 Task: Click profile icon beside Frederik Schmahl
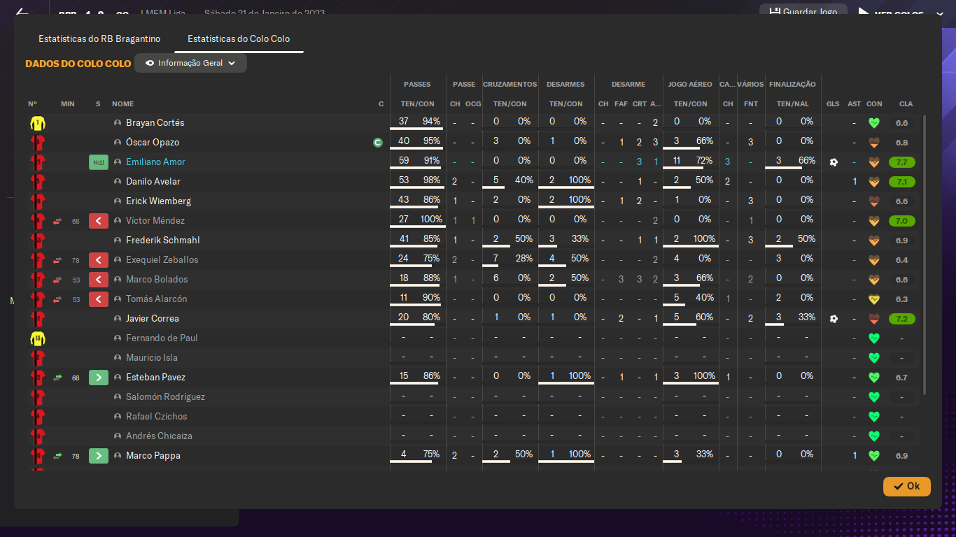pyautogui.click(x=118, y=241)
